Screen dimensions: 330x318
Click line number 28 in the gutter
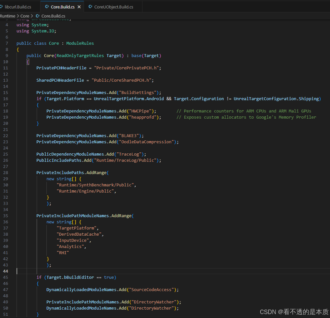point(6,172)
